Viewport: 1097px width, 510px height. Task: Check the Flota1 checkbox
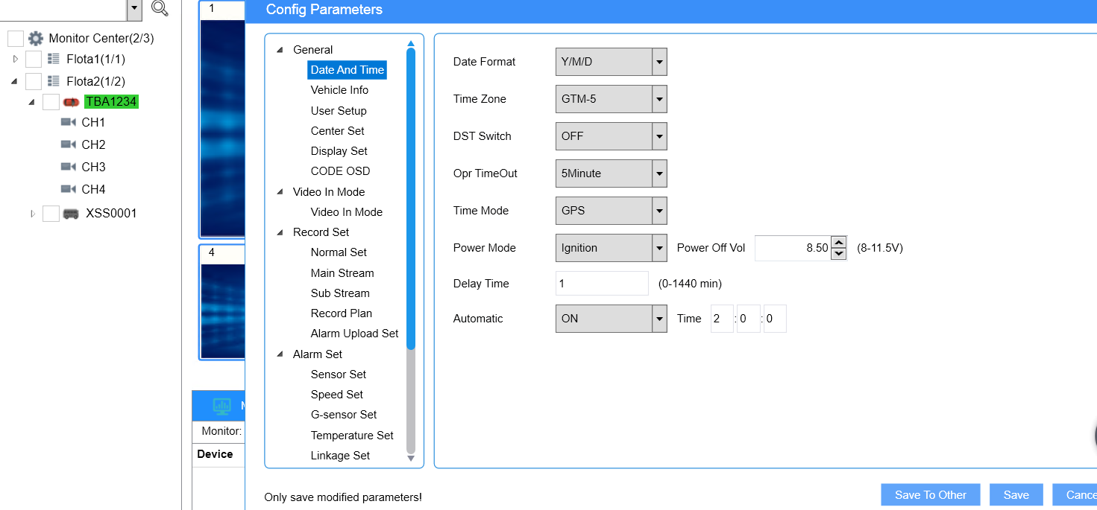[34, 59]
